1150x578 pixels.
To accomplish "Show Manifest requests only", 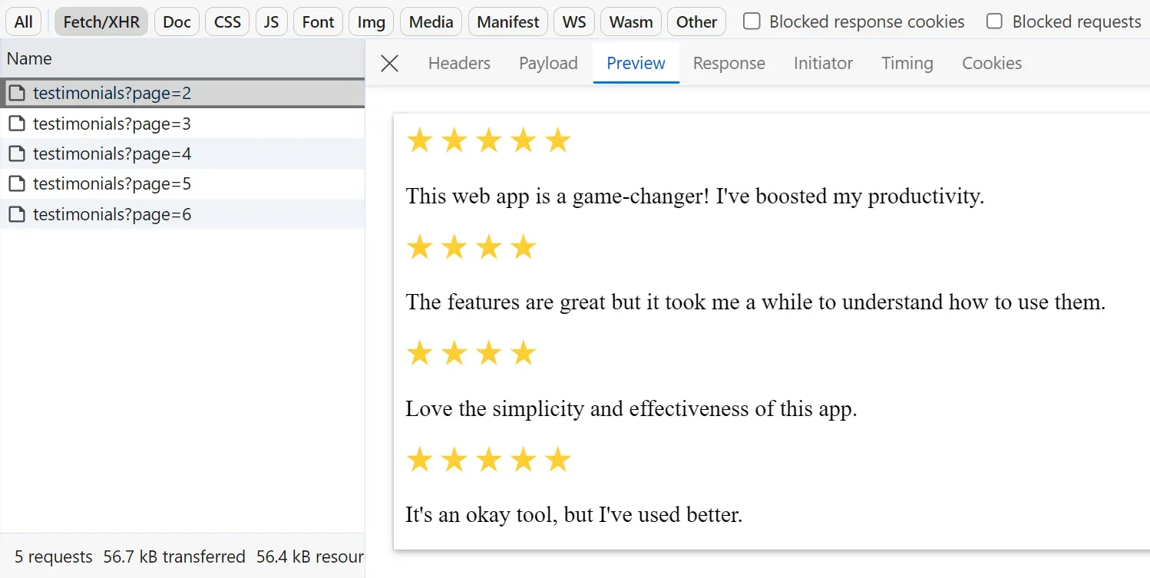I will pos(507,21).
